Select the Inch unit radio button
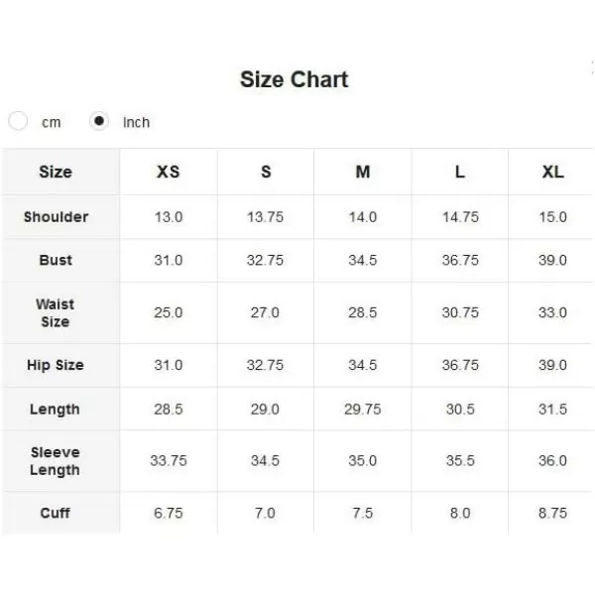The width and height of the screenshot is (595, 595). click(x=99, y=121)
